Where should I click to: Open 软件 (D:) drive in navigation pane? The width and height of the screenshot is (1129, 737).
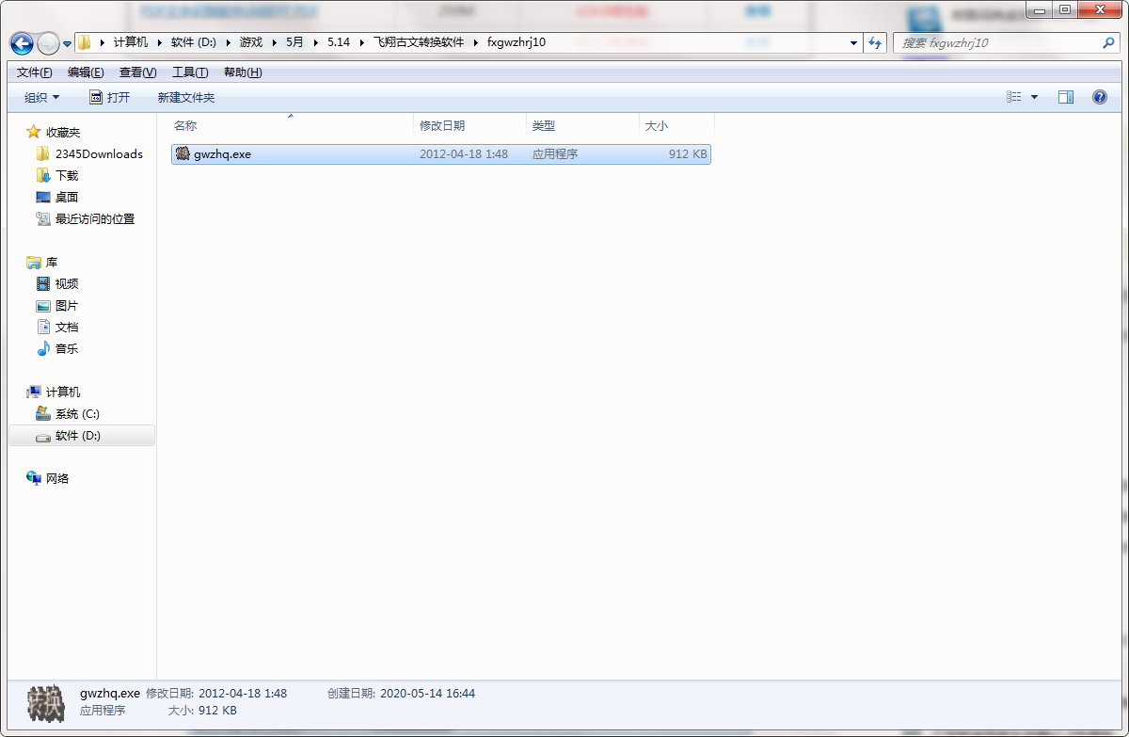tap(78, 435)
